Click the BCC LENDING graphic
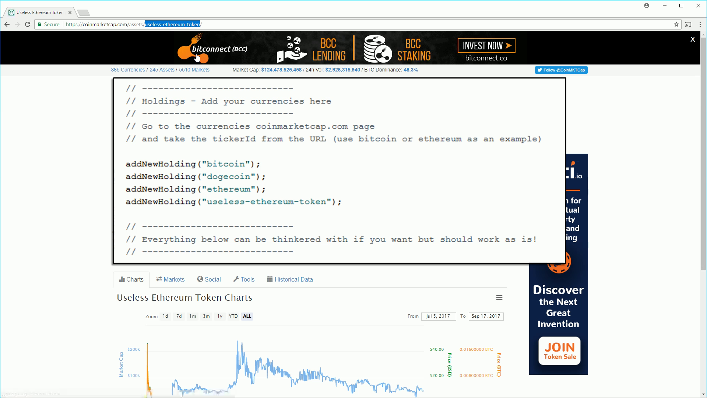707x398 pixels. coord(312,49)
